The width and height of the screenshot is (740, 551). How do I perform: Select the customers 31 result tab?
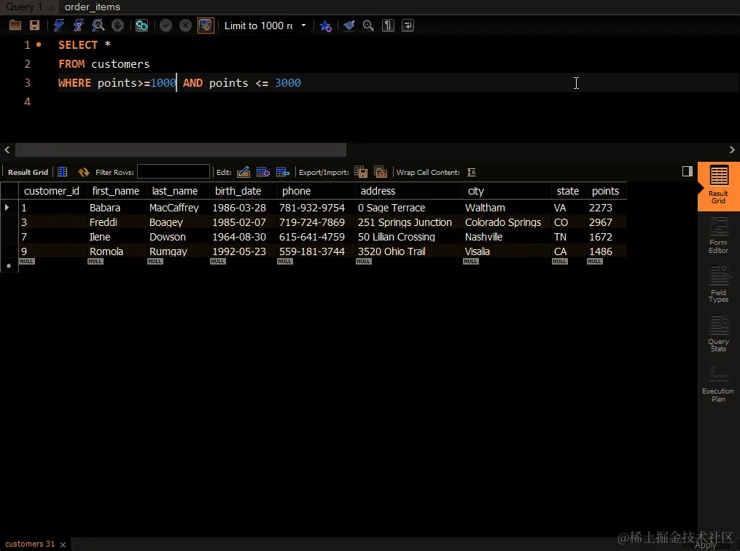pyautogui.click(x=30, y=544)
